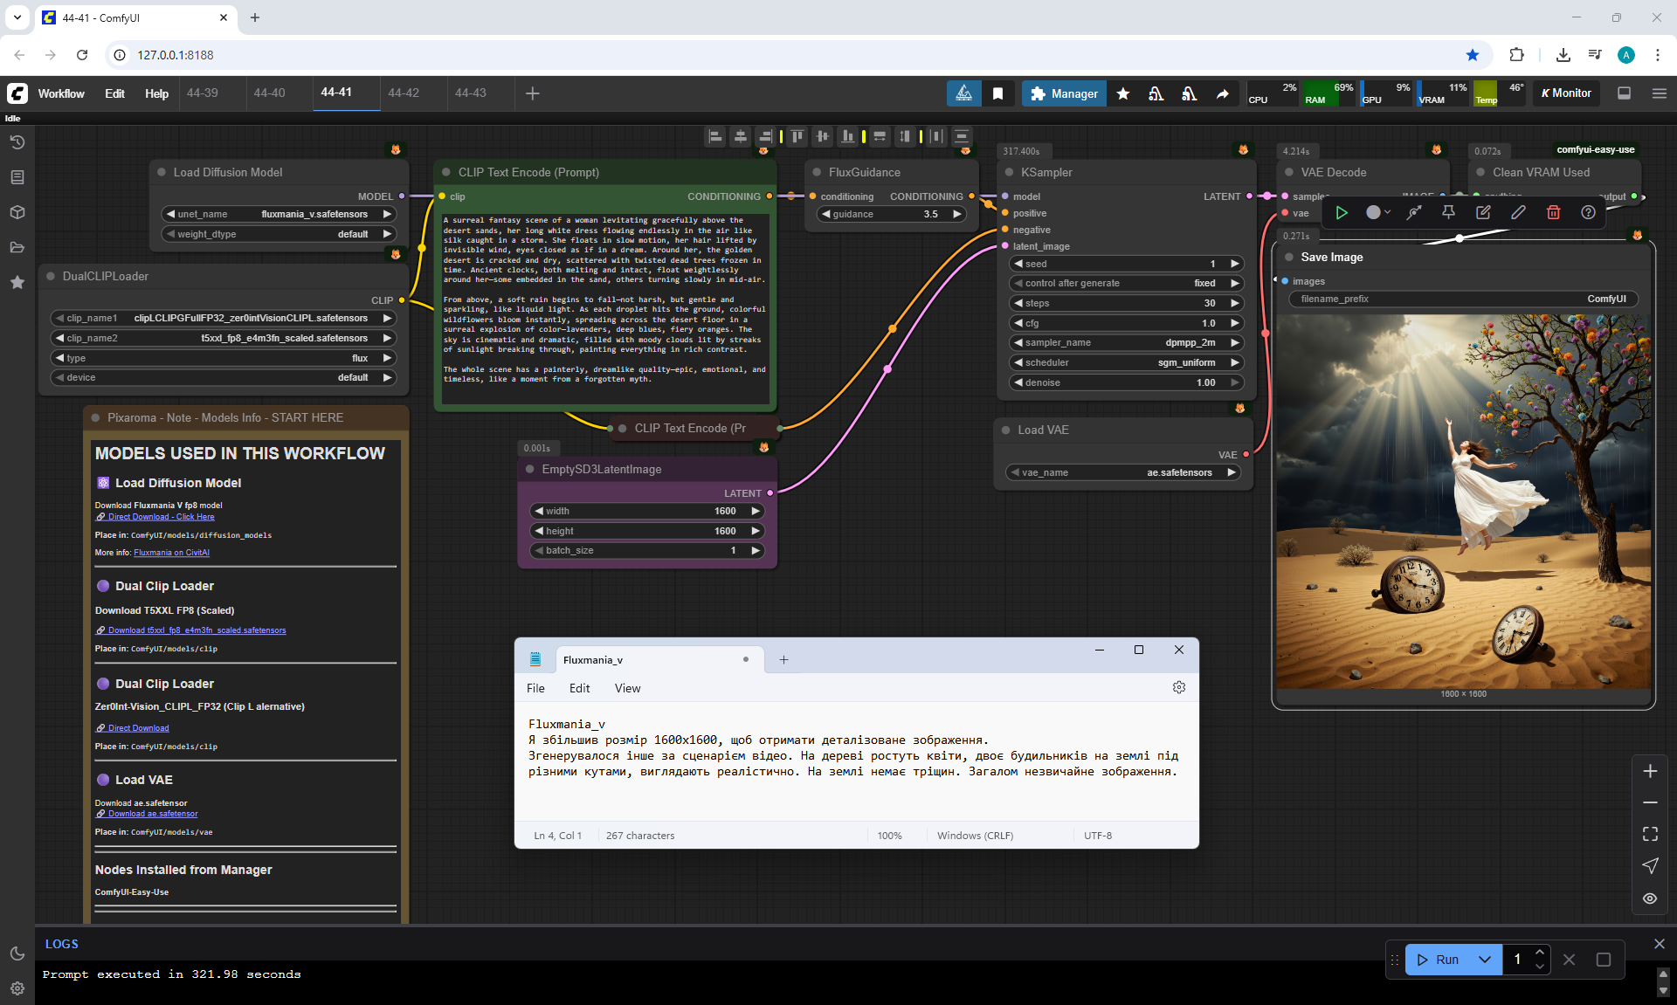The height and width of the screenshot is (1005, 1677).
Task: Toggle the bottom panel icon
Action: (1624, 93)
